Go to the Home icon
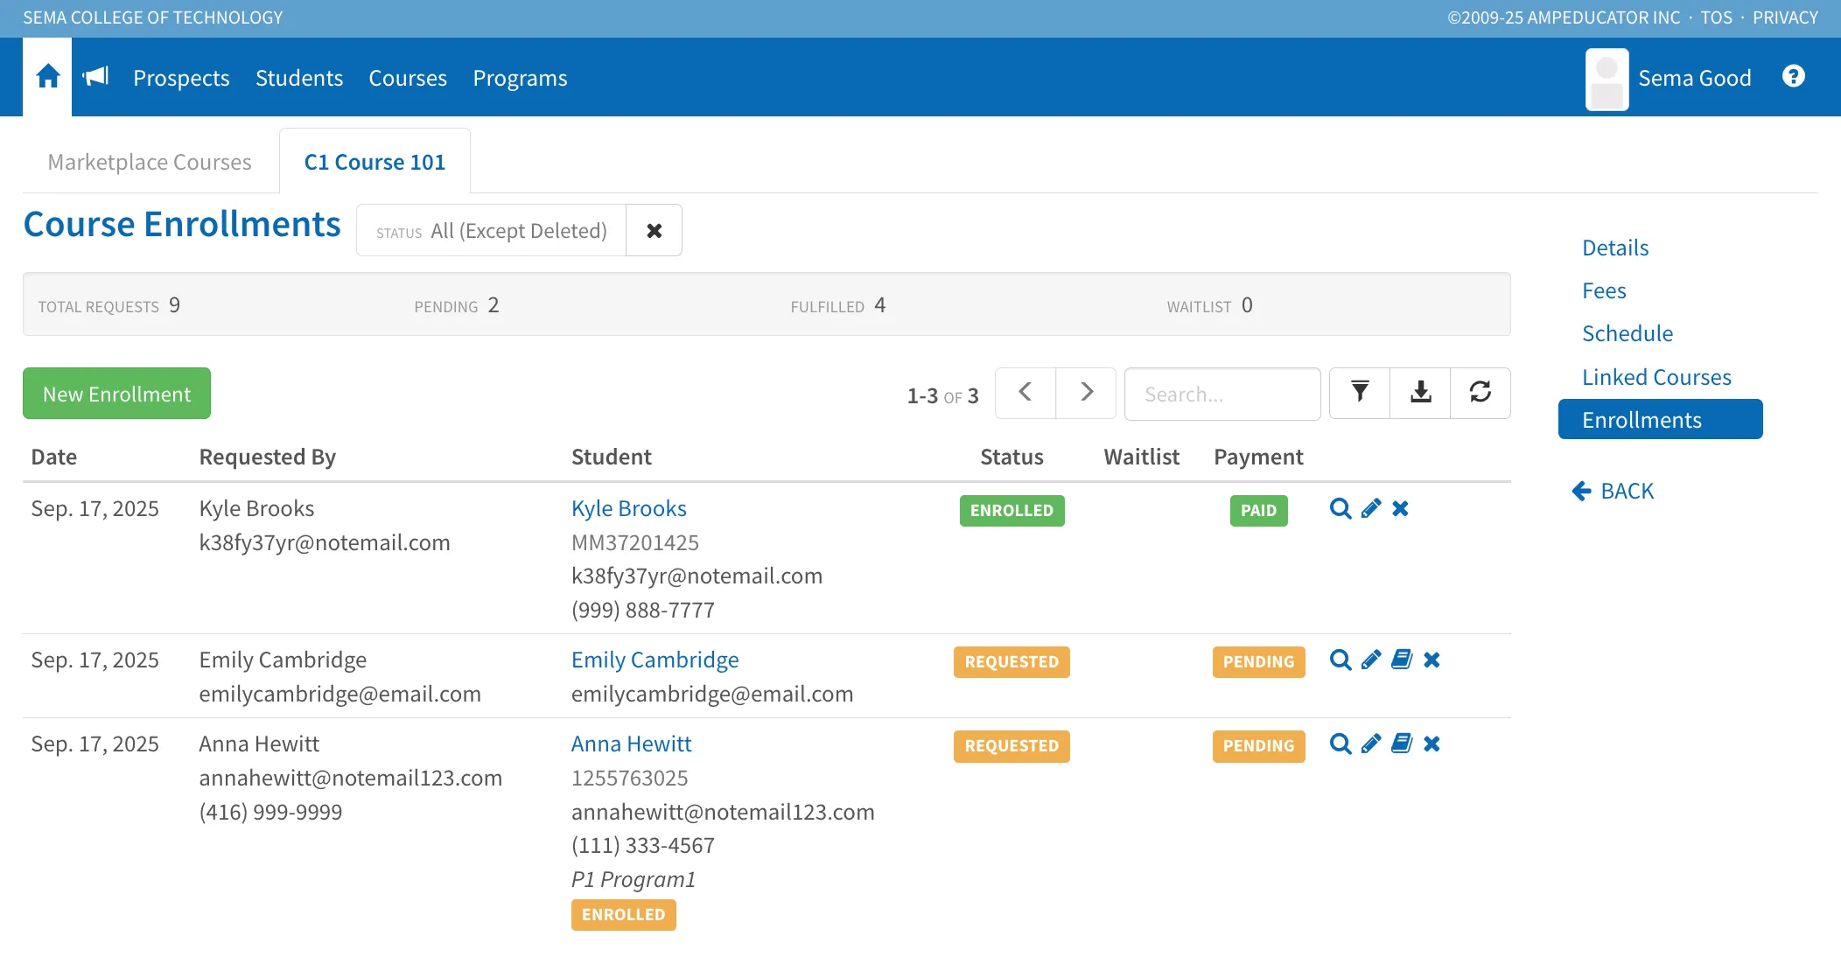This screenshot has height=957, width=1841. click(48, 77)
